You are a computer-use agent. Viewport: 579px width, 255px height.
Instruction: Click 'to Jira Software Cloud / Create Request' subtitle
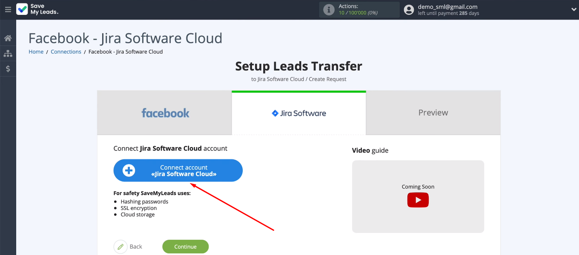(298, 79)
